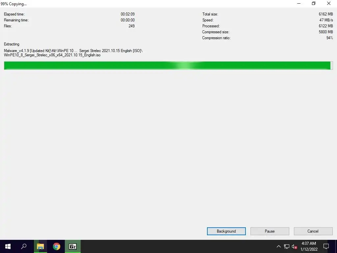337x253 pixels.
Task: Click the speed value 47 MB/s
Action: point(326,20)
